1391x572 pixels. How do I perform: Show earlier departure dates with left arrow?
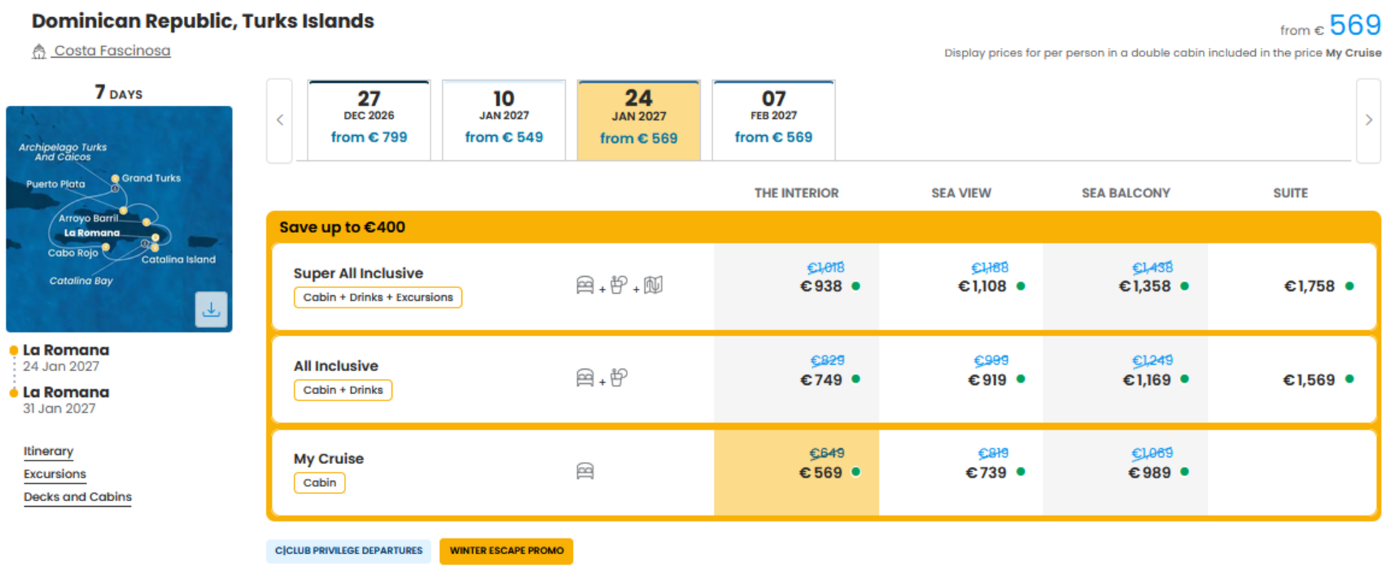(x=280, y=120)
